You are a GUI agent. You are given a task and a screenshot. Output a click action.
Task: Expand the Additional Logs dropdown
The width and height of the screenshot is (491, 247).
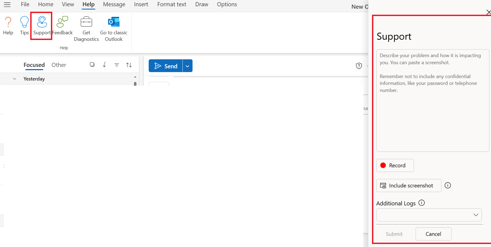click(x=429, y=215)
